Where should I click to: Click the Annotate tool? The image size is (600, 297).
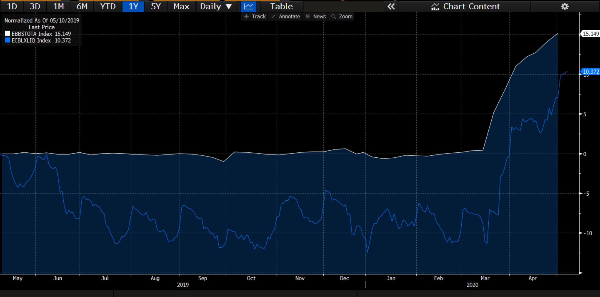286,16
